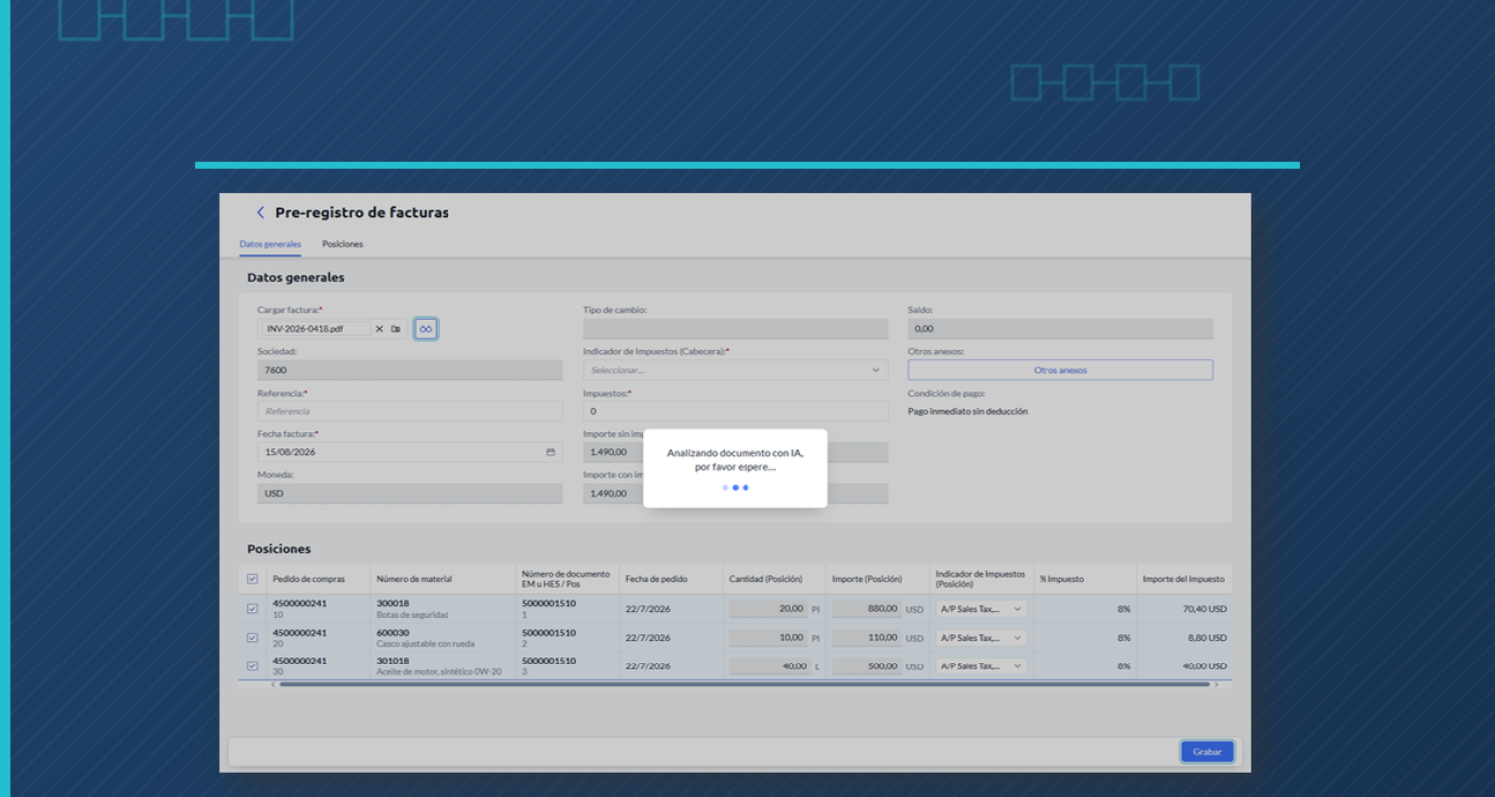Click the Otros anexos button
This screenshot has width=1495, height=797.
[x=1060, y=370]
